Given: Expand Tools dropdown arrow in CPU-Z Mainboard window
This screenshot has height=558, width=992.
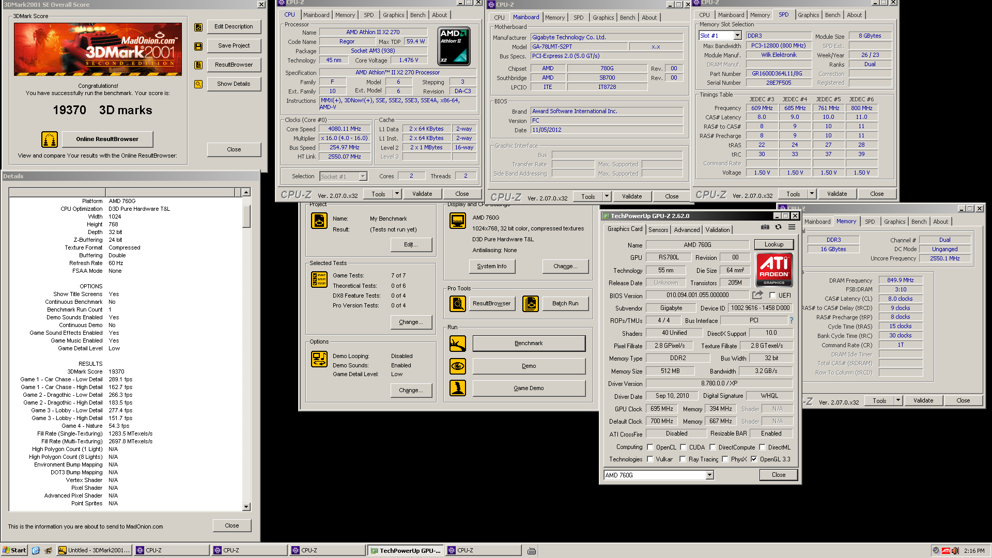Looking at the screenshot, I should click(x=607, y=197).
